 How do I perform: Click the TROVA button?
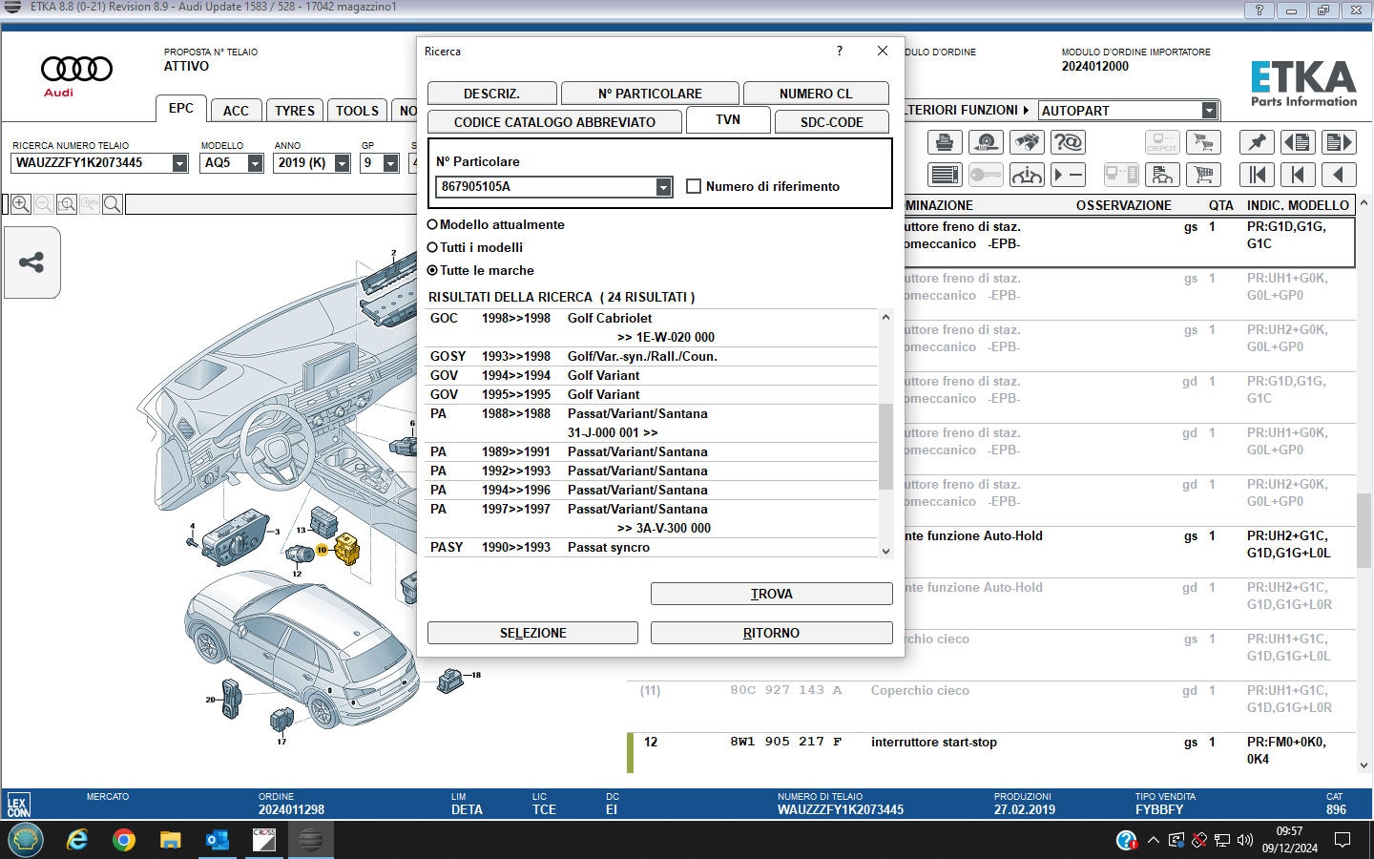click(x=771, y=594)
